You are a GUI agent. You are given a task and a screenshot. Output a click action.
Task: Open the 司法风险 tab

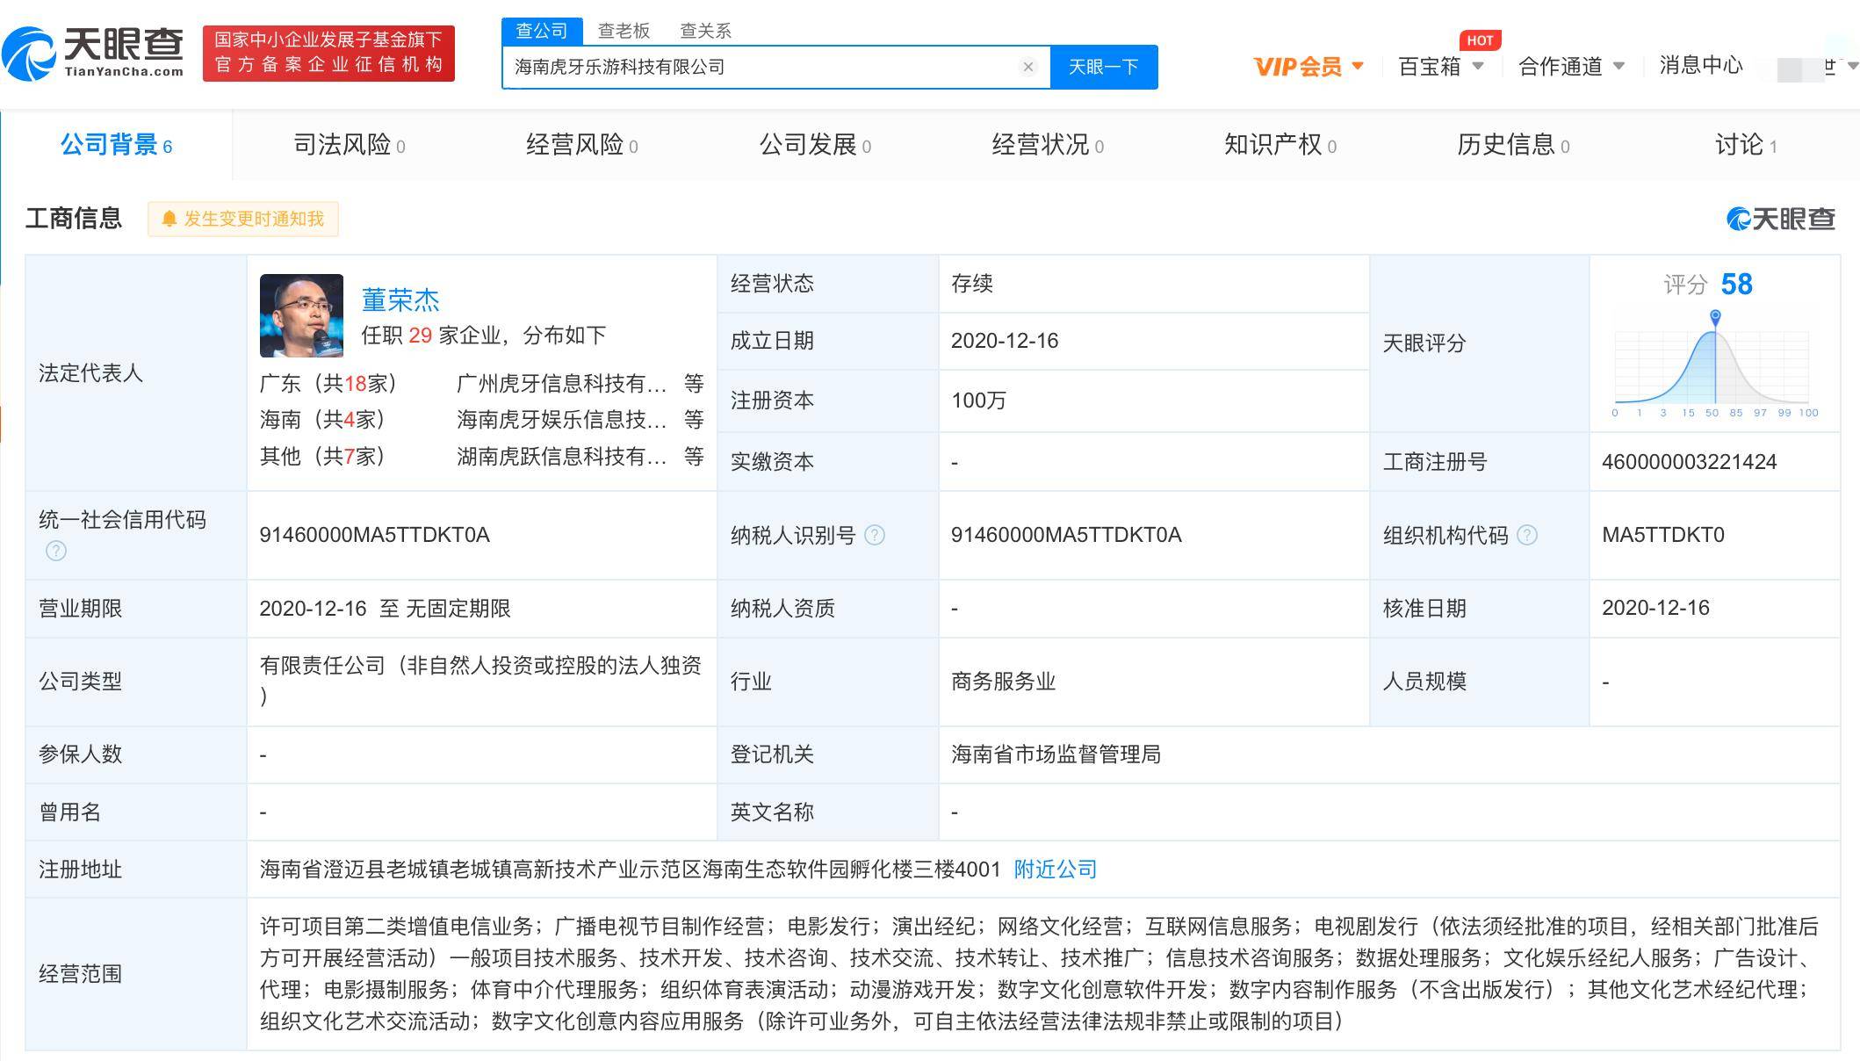[349, 145]
